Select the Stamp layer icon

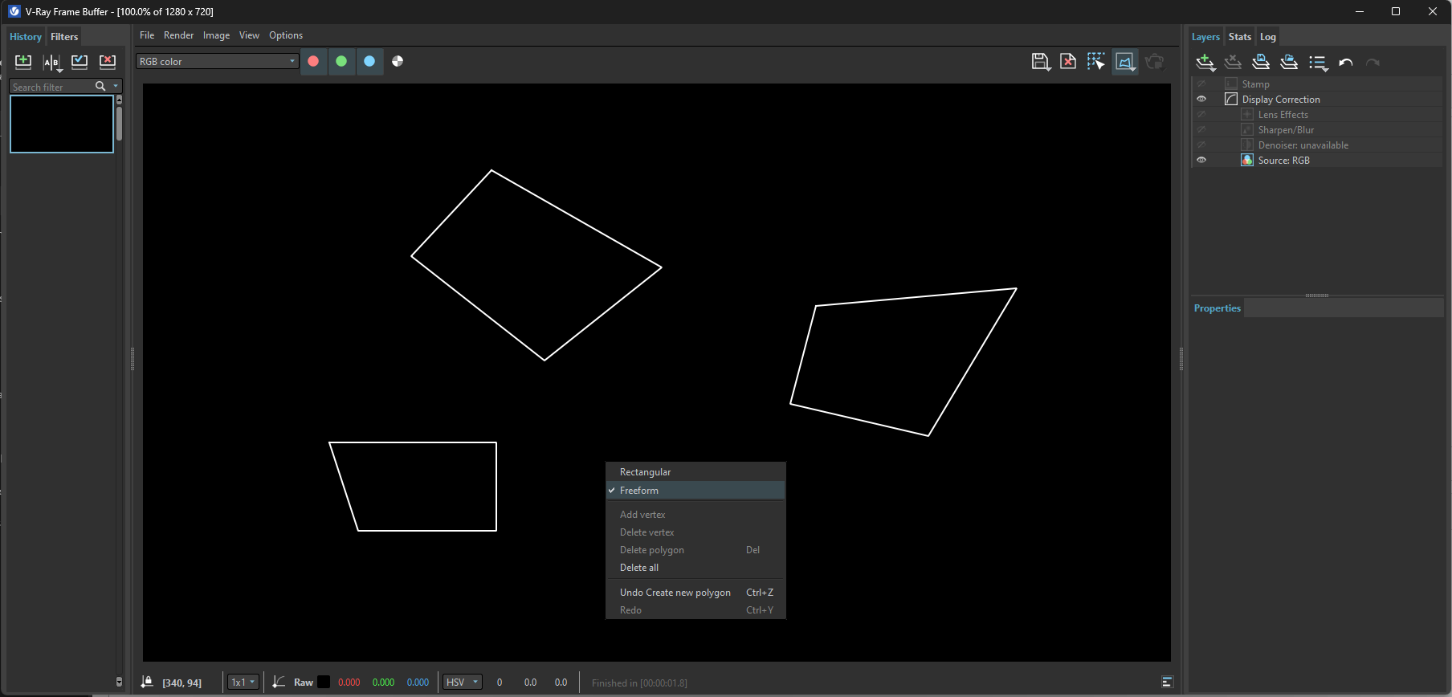tap(1231, 84)
